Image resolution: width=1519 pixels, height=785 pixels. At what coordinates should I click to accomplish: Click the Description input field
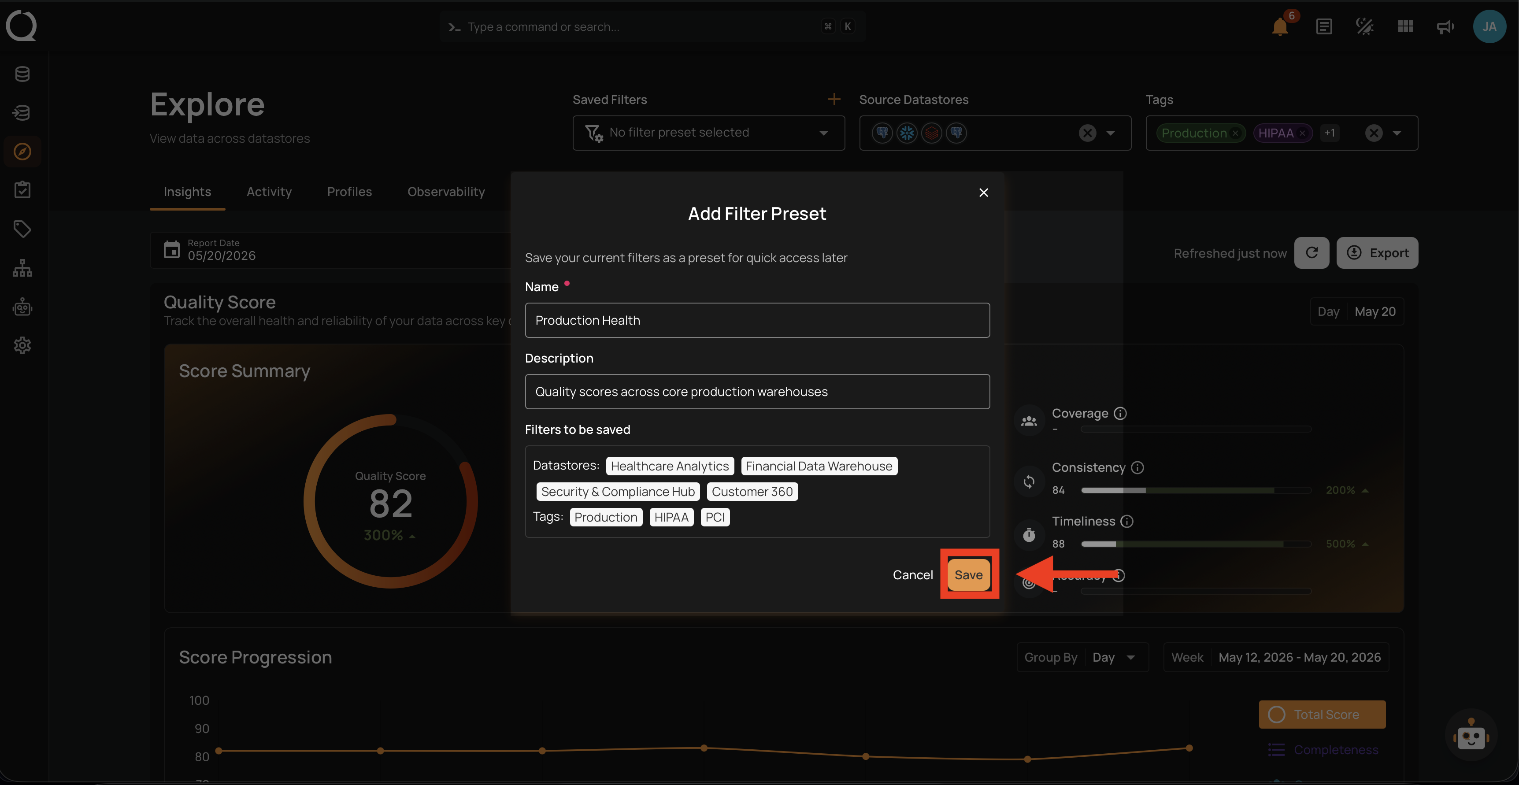(757, 392)
